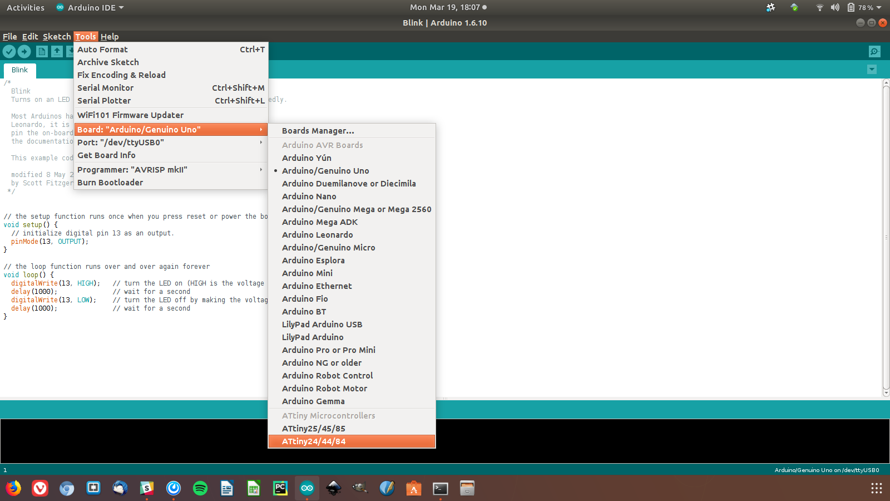Open Spotify from the dock
This screenshot has width=890, height=501.
(200, 488)
